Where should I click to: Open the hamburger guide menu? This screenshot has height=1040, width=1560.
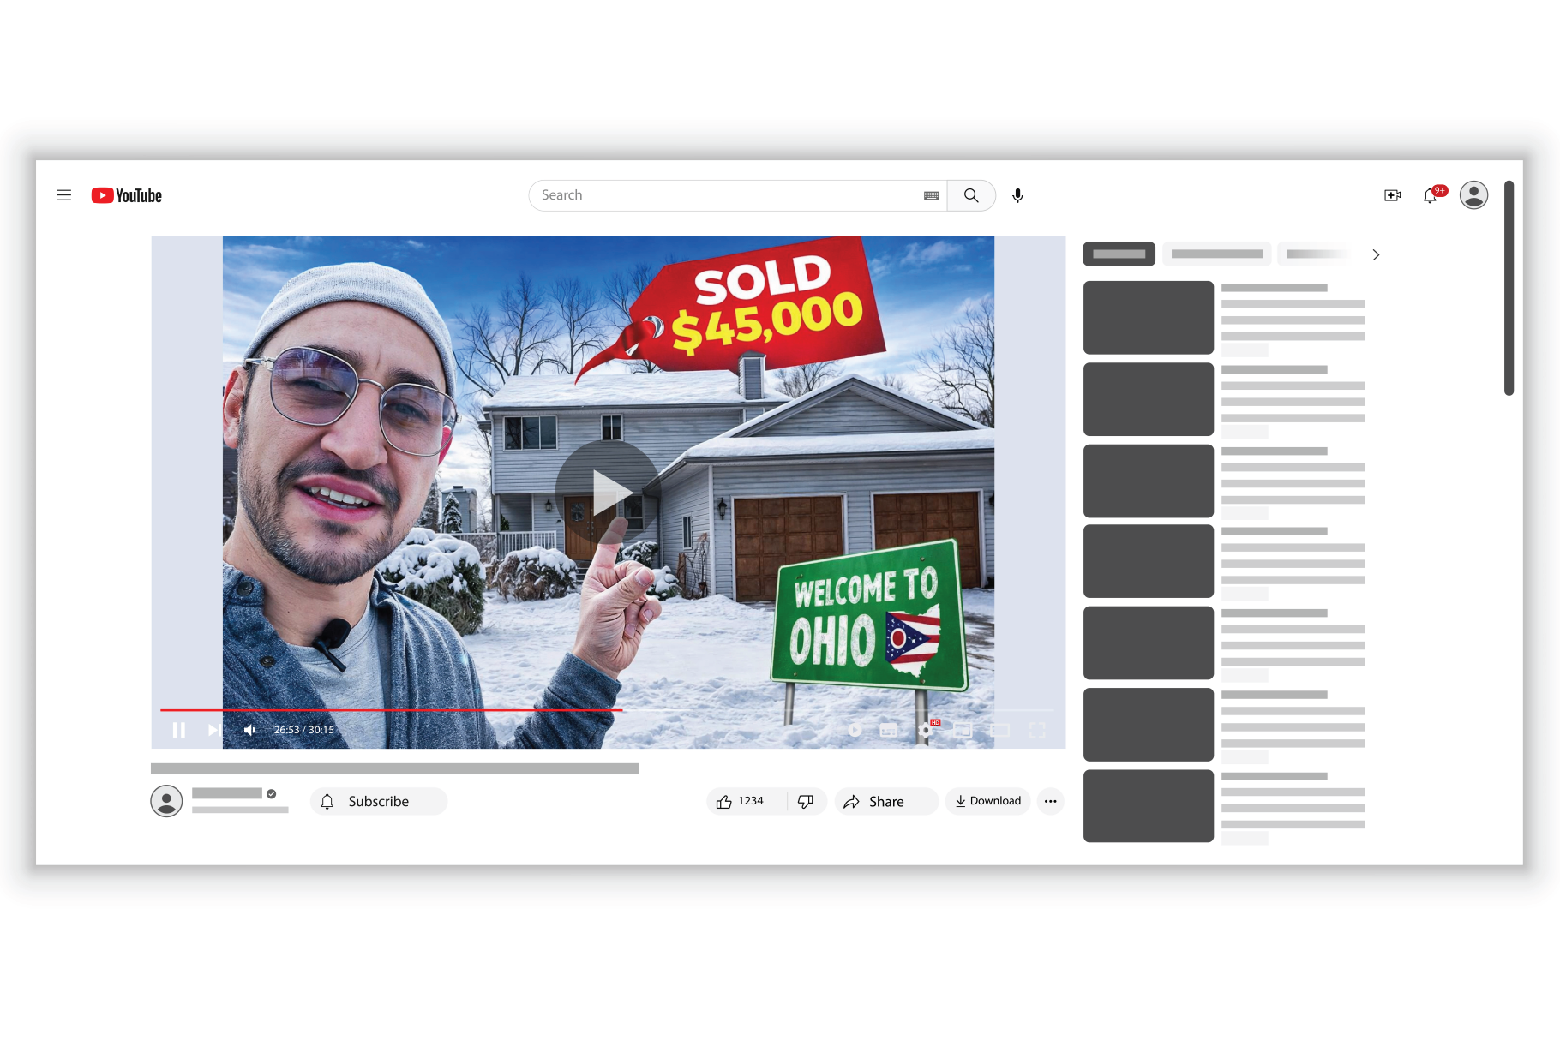(x=63, y=195)
